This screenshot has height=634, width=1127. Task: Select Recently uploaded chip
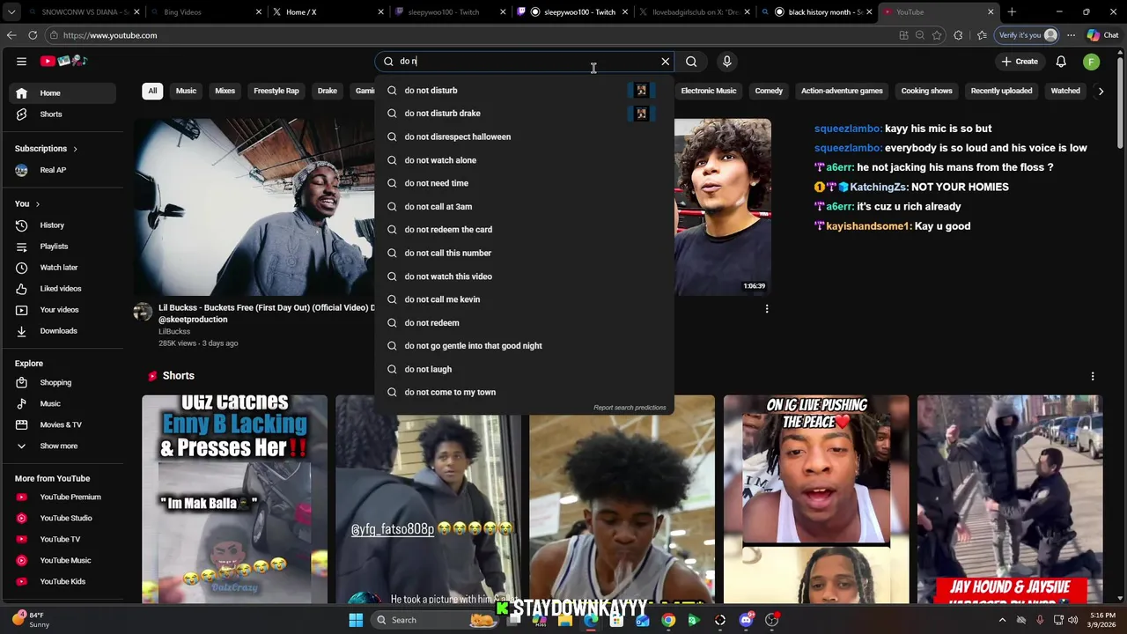pos(1001,91)
